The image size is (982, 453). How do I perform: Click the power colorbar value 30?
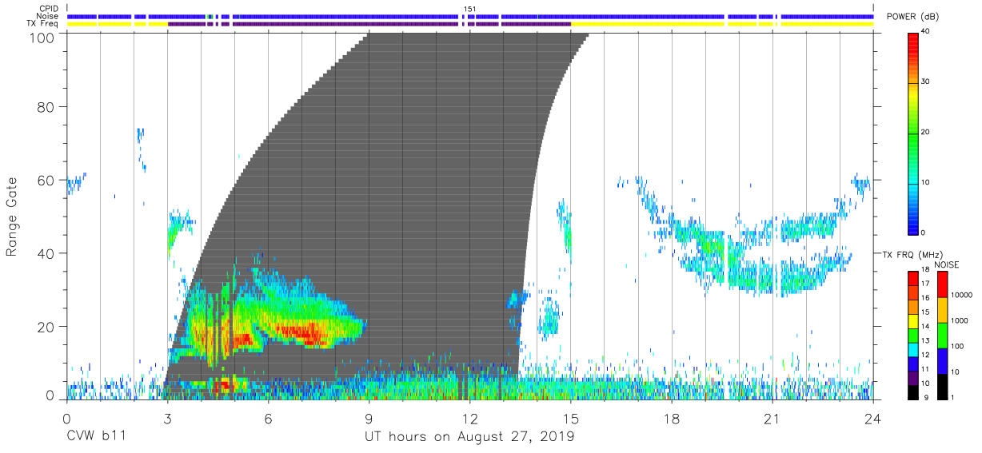(927, 82)
